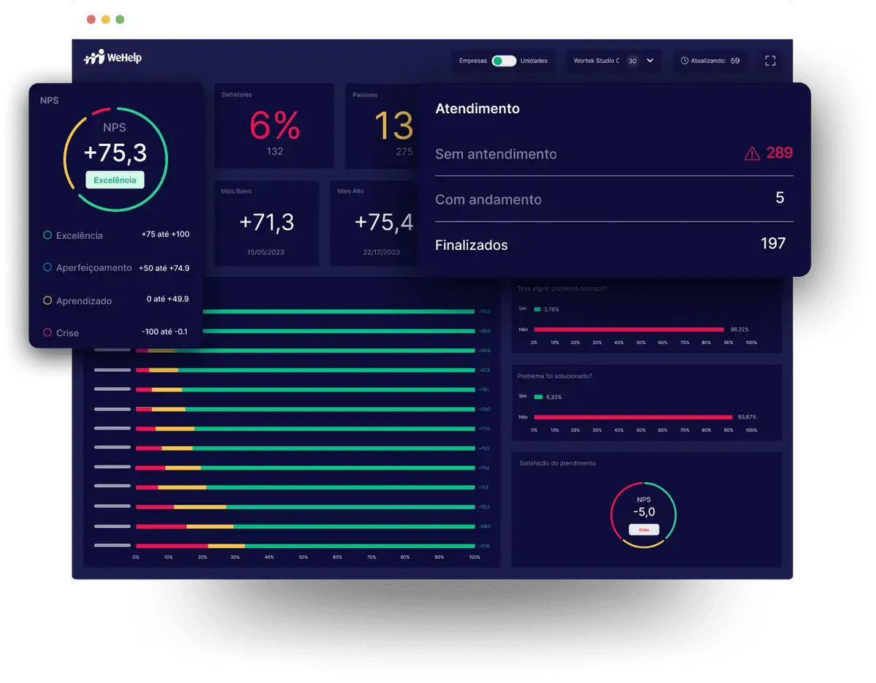This screenshot has height=683, width=876.
Task: Click the WeHelp logo icon
Action: (93, 56)
